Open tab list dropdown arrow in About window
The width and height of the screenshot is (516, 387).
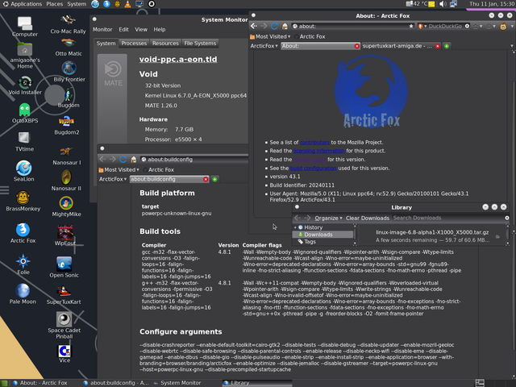click(x=512, y=46)
